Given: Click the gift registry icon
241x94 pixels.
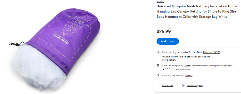Looking at the screenshot, I should click(183, 85).
